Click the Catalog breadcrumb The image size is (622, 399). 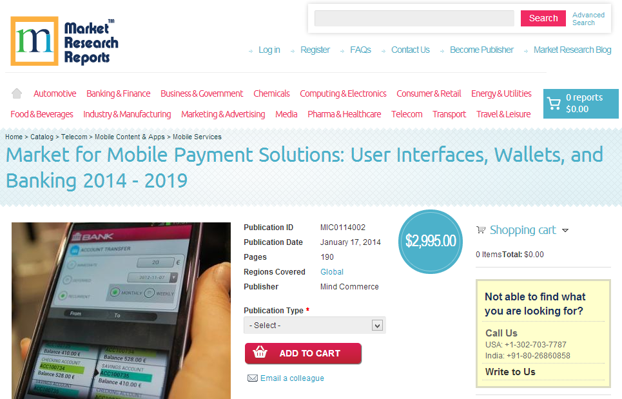(x=42, y=137)
